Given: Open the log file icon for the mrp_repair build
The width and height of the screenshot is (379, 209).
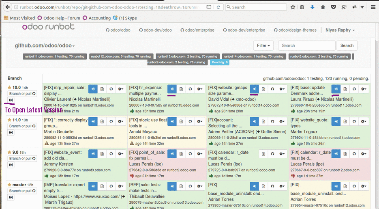Looking at the screenshot, I should [x=102, y=89].
